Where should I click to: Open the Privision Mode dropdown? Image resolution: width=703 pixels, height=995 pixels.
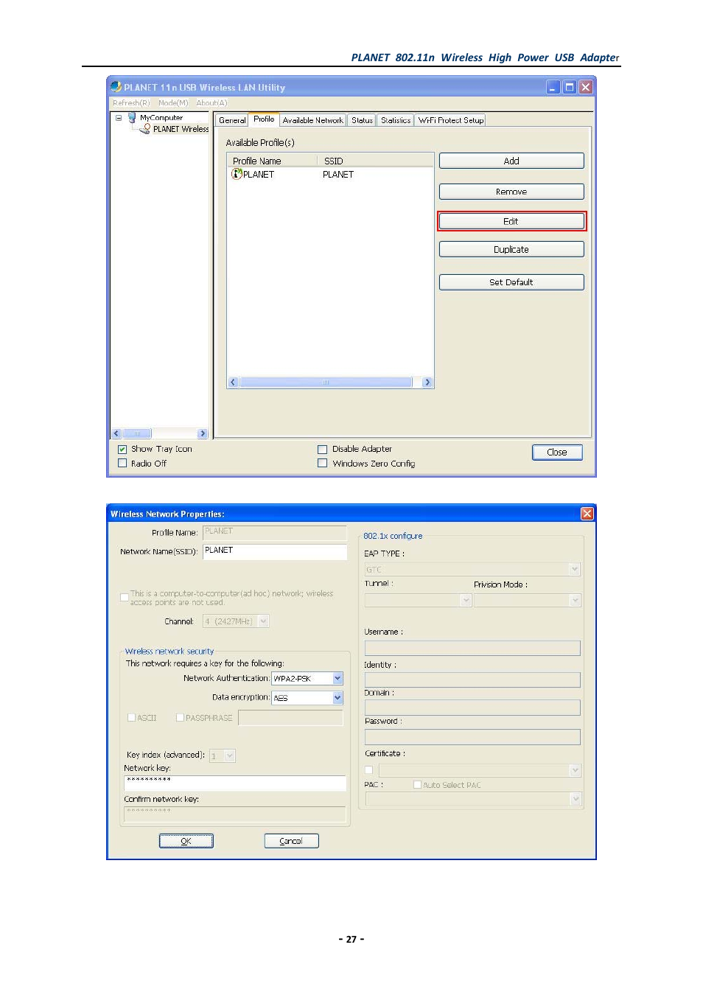click(575, 601)
